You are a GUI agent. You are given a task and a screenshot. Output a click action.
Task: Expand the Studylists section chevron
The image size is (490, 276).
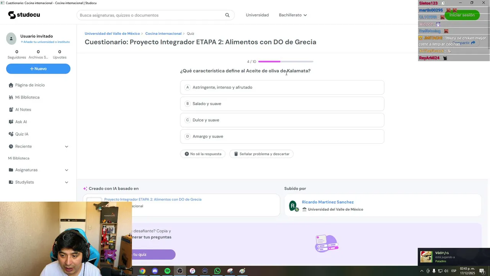click(x=67, y=182)
